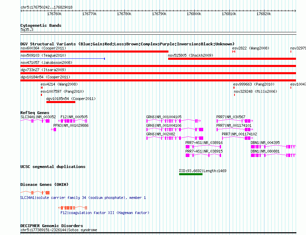Click the green segmental duplication bar
The height and width of the screenshot is (235, 306).
coord(191,174)
